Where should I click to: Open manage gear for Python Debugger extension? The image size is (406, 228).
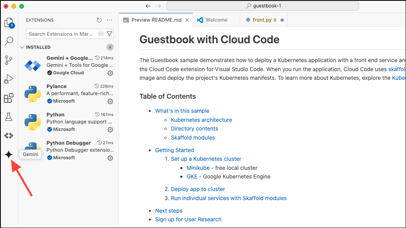point(110,158)
